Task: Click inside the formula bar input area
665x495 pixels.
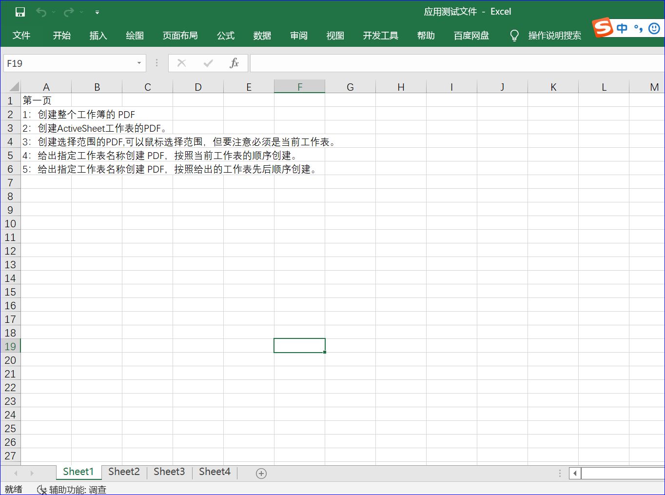Action: pyautogui.click(x=457, y=63)
